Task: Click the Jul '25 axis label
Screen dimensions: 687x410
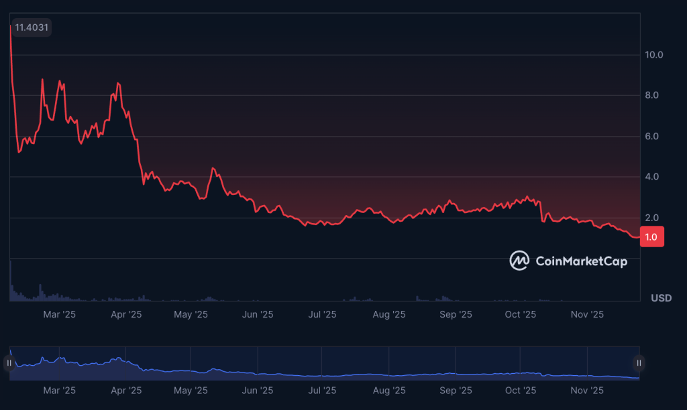Action: pos(323,314)
